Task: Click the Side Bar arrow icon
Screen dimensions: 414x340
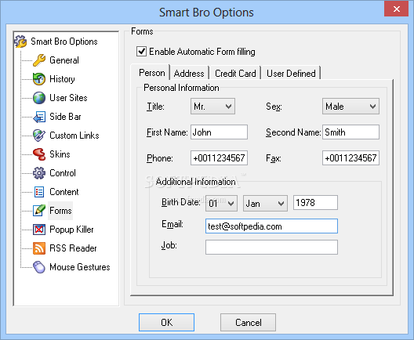Action: pyautogui.click(x=39, y=117)
